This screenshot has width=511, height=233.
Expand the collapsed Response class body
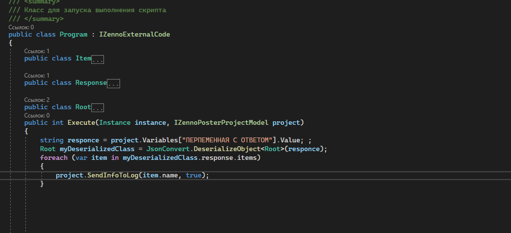point(114,83)
